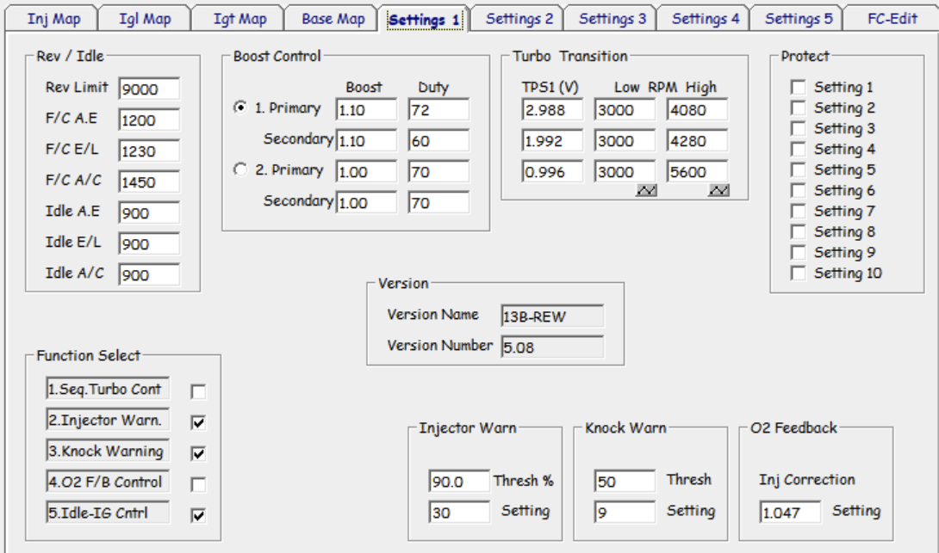Select boost control option 2. Primary

[240, 170]
